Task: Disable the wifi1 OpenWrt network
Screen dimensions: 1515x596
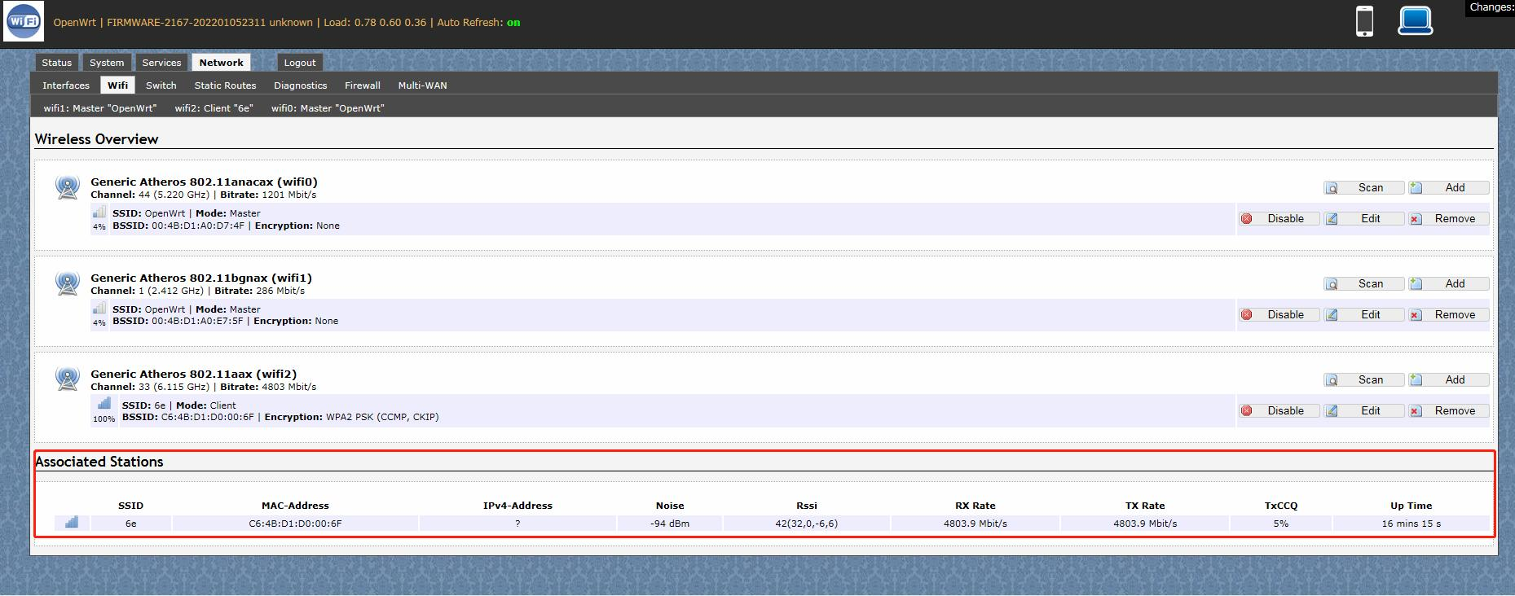Action: (1279, 315)
